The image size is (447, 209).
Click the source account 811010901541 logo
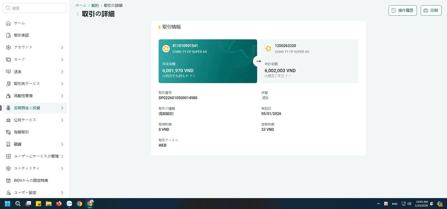pos(166,48)
